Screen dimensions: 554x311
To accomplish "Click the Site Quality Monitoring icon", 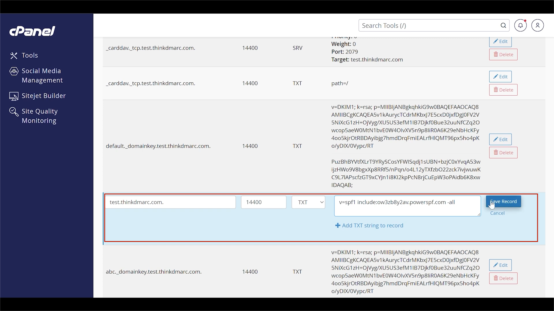I will coord(14,112).
